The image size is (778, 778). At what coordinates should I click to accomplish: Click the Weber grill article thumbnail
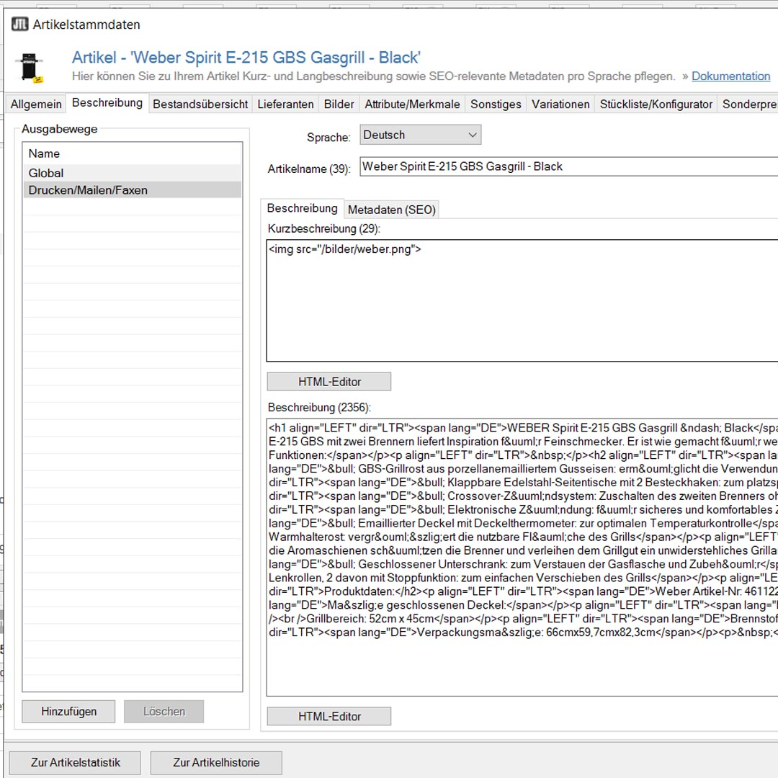pos(30,67)
